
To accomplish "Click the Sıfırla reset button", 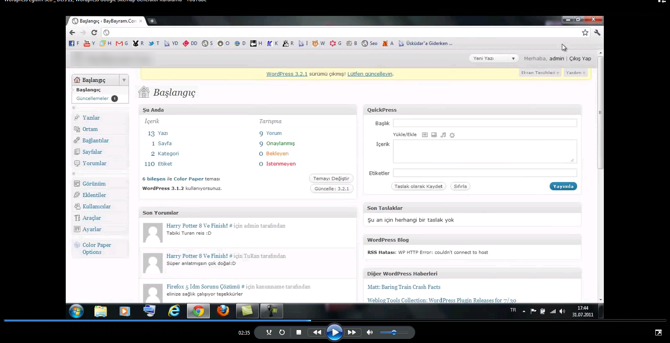I will 460,186.
